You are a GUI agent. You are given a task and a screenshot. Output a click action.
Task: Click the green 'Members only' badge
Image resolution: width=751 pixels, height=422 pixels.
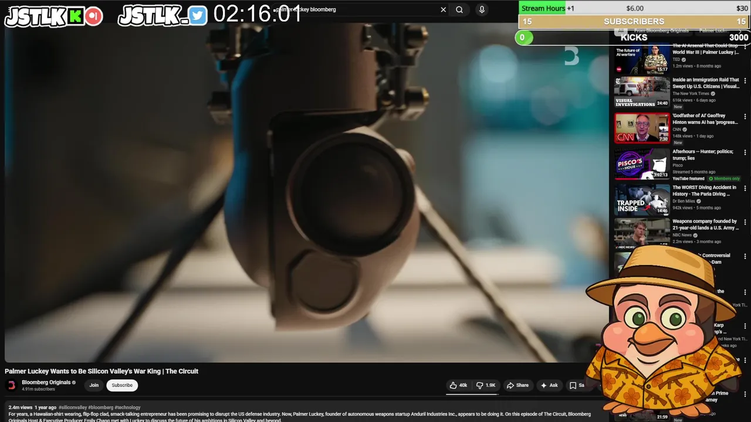[x=724, y=179]
